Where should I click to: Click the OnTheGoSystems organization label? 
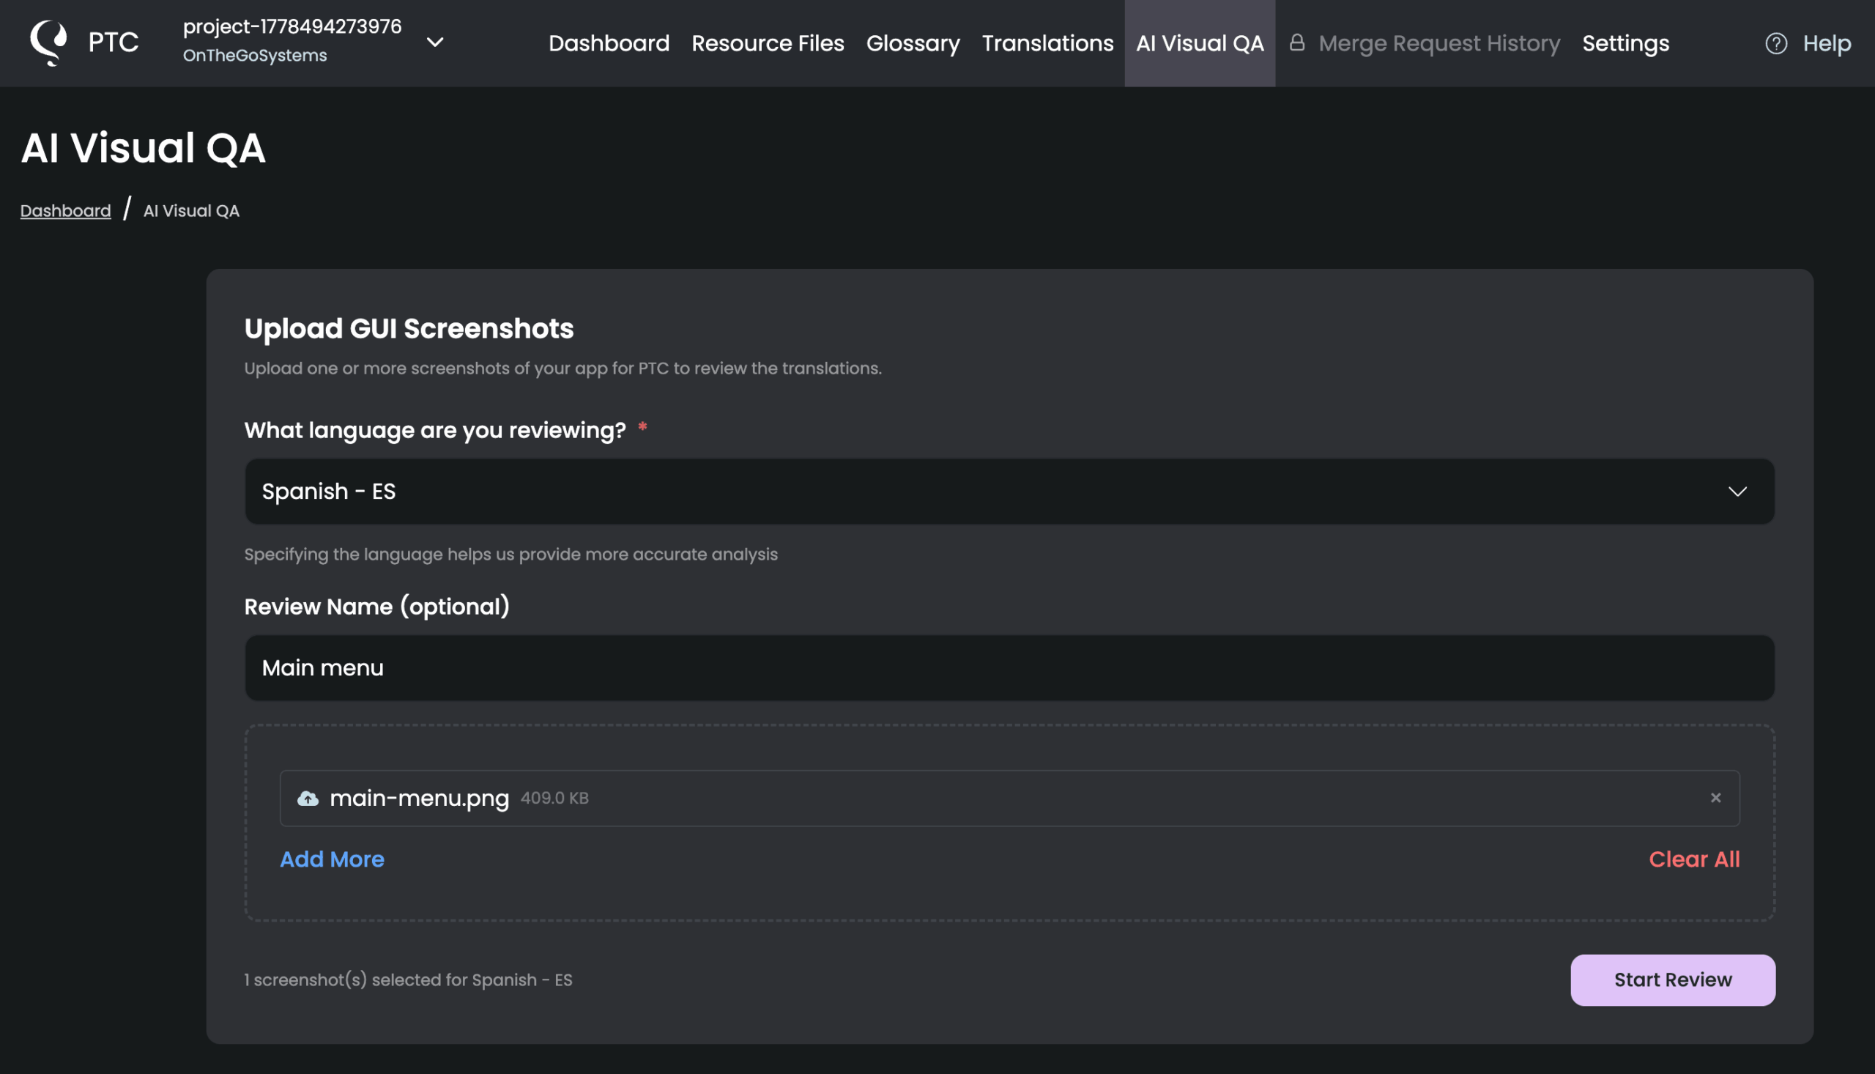point(254,56)
